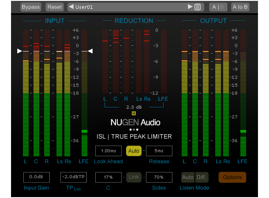Click the left threshold marker arrow on input meters

click(x=19, y=51)
